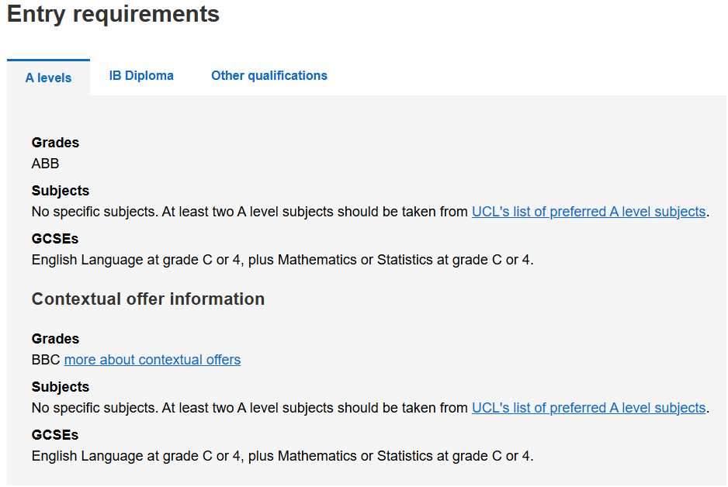Click the GCSE requirement sentence above Contextual heading

[x=283, y=260]
